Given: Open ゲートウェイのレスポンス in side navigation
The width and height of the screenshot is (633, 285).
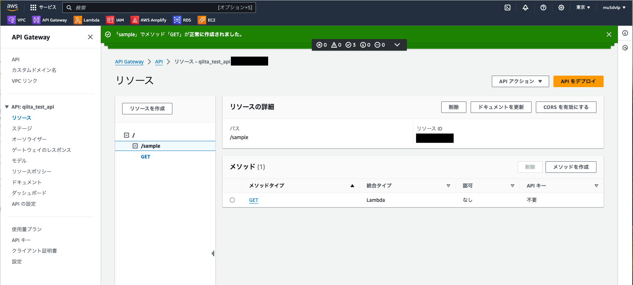Looking at the screenshot, I should point(42,150).
